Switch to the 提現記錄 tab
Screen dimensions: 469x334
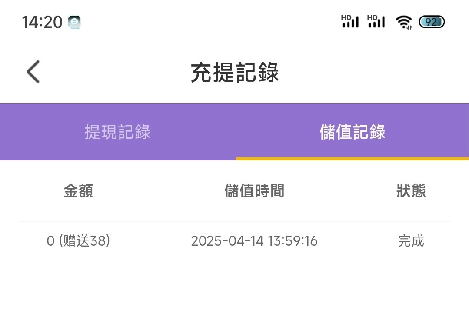[x=117, y=132]
